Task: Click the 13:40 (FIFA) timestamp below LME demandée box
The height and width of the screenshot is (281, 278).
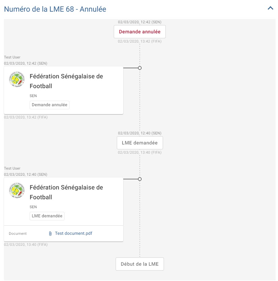Action: (140, 152)
